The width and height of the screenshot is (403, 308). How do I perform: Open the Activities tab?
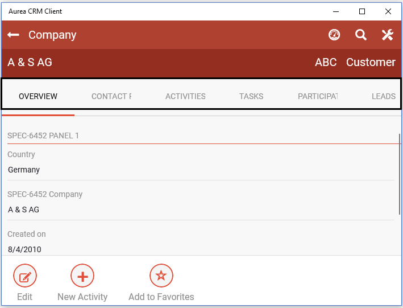tap(185, 96)
